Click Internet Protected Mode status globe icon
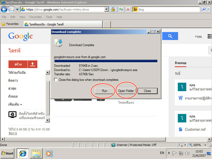 [114, 145]
